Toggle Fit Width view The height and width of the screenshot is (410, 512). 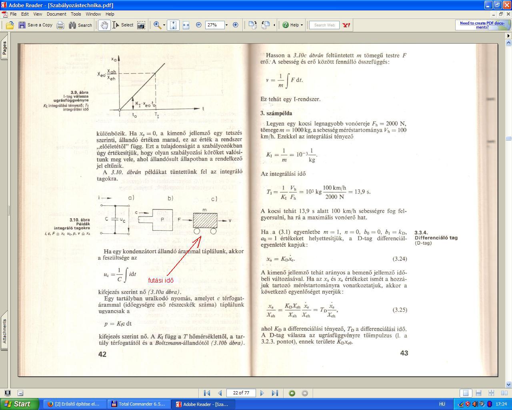point(186,25)
